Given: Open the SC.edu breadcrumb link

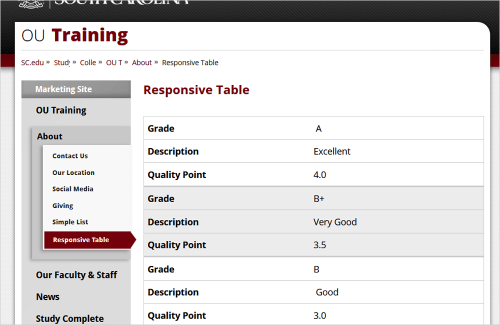Looking at the screenshot, I should (32, 62).
